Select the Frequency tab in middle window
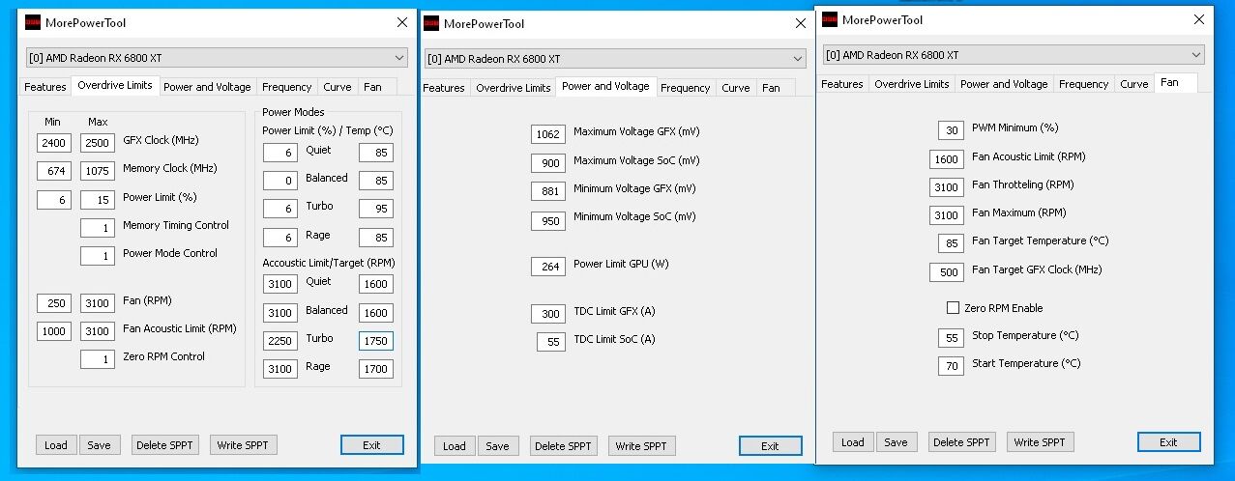The width and height of the screenshot is (1235, 481). coord(686,88)
